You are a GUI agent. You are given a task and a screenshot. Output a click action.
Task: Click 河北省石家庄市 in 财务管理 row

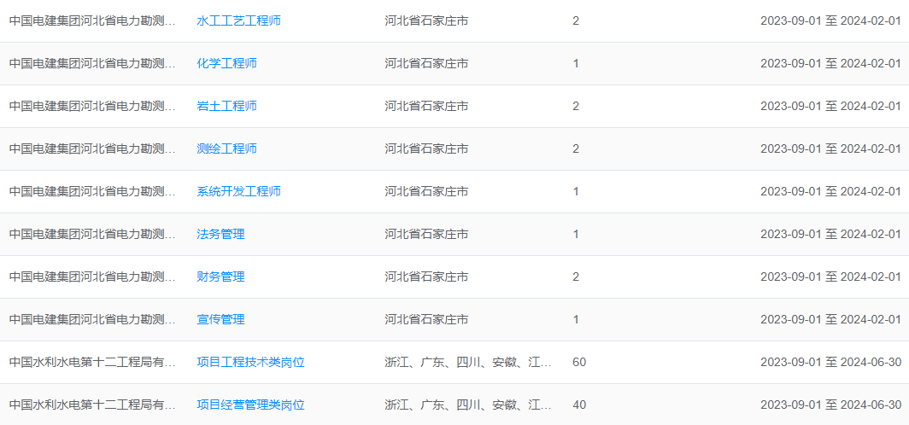coord(426,277)
